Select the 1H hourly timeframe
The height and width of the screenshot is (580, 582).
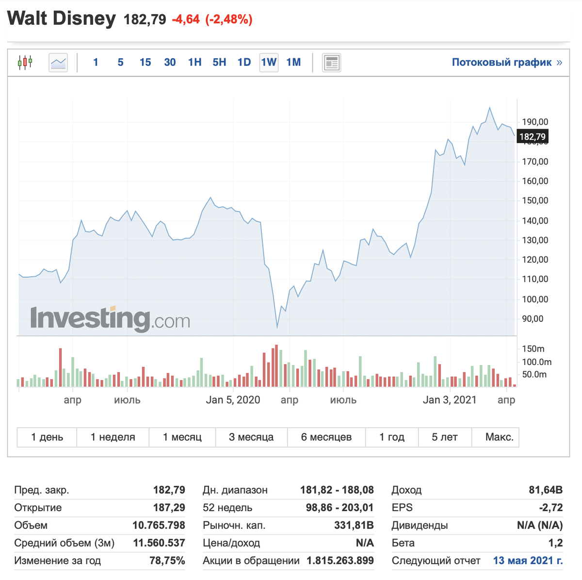point(194,62)
